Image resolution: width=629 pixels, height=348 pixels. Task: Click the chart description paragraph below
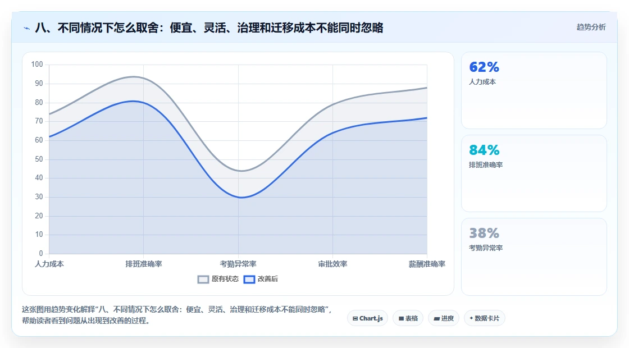pos(176,315)
